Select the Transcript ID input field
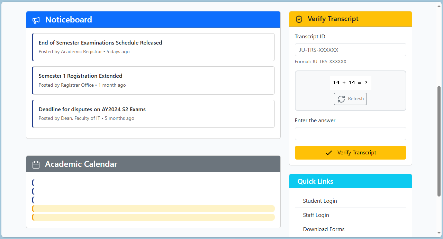The width and height of the screenshot is (443, 239). [350, 50]
